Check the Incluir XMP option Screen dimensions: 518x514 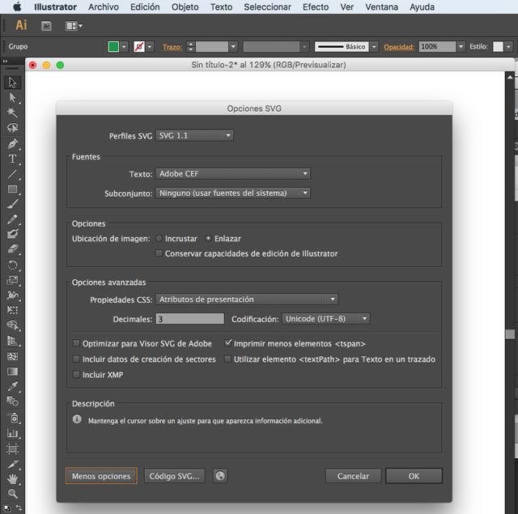click(x=76, y=375)
